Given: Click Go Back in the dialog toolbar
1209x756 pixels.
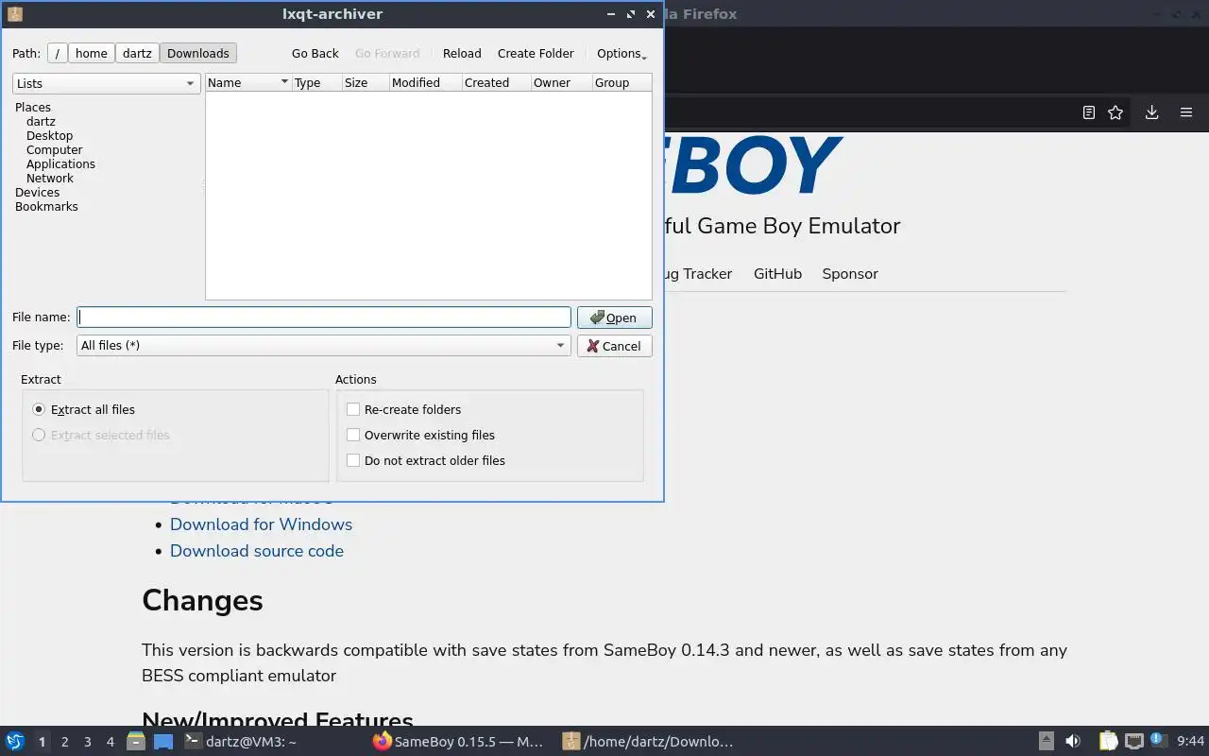Looking at the screenshot, I should coord(315,54).
